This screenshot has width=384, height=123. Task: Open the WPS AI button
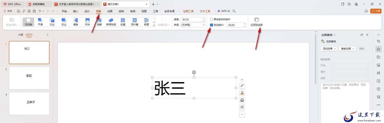coord(223,11)
